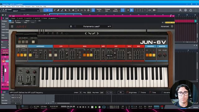Open the File menu
The width and height of the screenshot is (199, 112).
pos(2,6)
